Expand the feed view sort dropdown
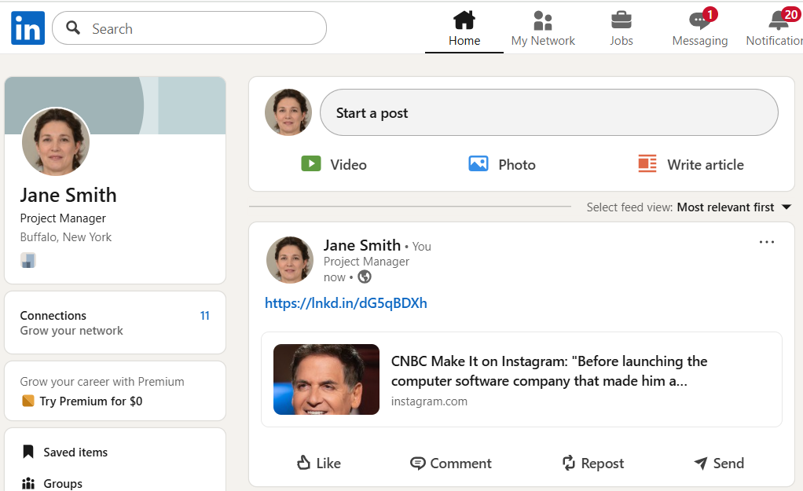Screen dimensions: 803x491 tap(786, 207)
